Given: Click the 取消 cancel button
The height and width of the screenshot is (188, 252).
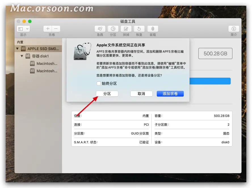Looking at the screenshot, I should [x=141, y=94].
